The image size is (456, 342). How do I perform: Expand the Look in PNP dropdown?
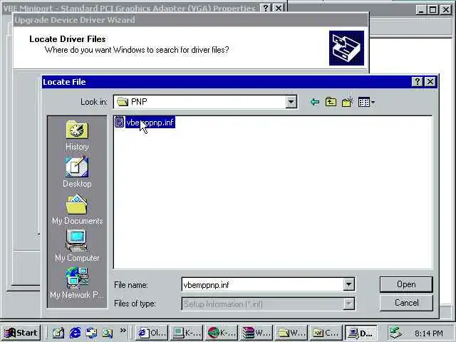pyautogui.click(x=291, y=102)
